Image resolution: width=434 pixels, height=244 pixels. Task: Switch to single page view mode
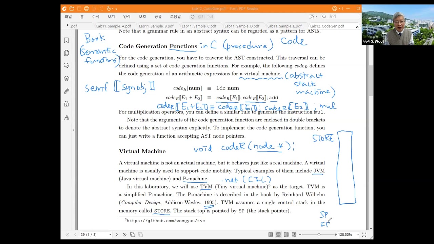pos(271,235)
